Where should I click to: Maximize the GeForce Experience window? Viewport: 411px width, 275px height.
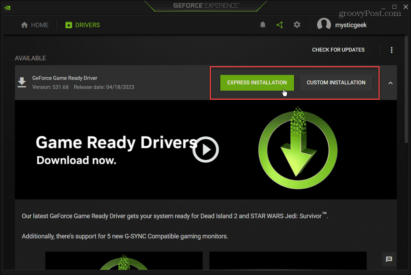394,7
